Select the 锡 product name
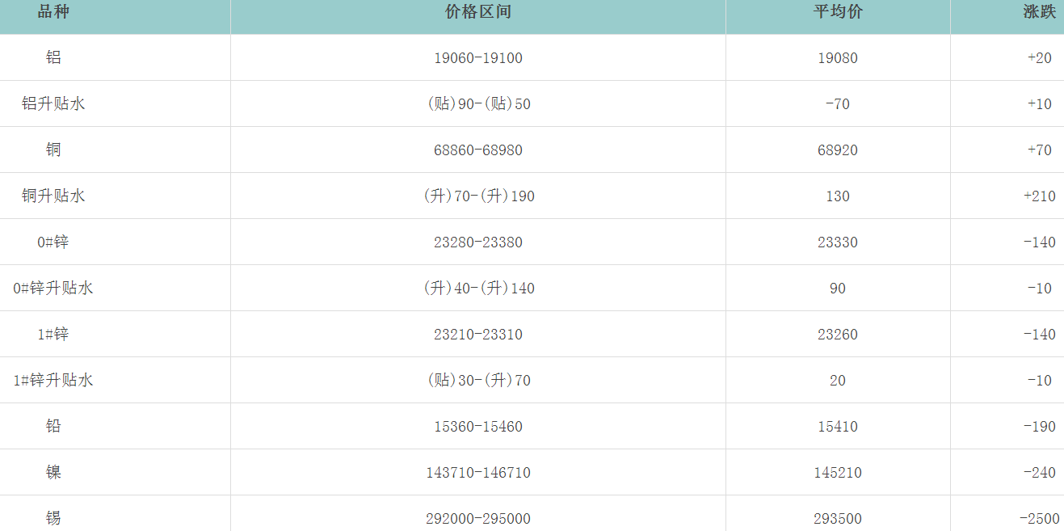 pos(53,518)
